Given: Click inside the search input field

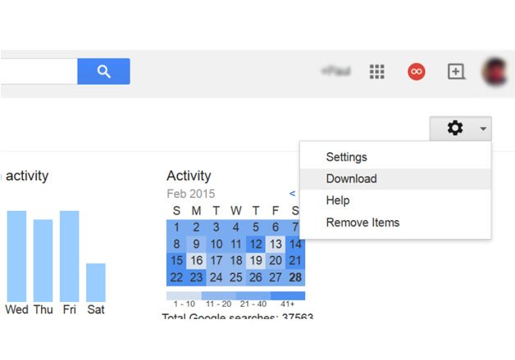Looking at the screenshot, I should [38, 71].
